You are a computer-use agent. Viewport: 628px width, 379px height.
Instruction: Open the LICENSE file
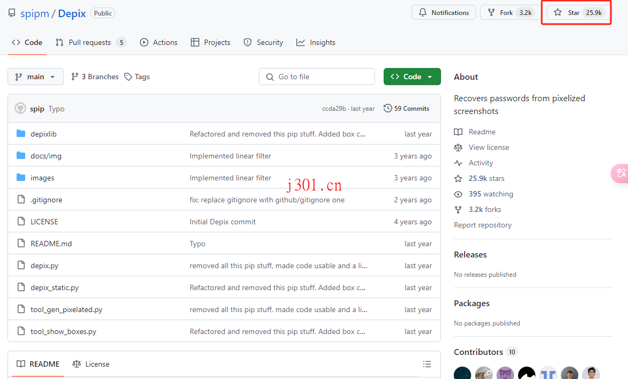pyautogui.click(x=44, y=222)
